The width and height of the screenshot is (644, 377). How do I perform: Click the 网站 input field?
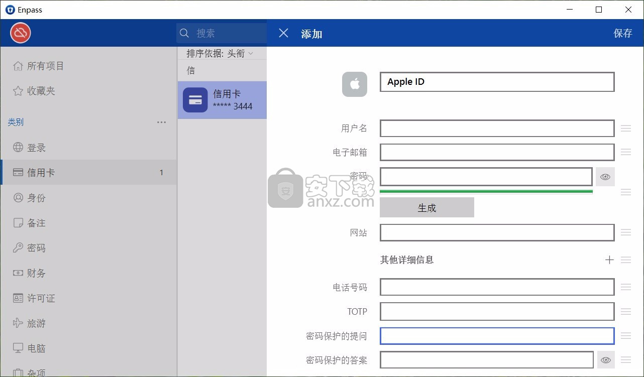click(x=497, y=232)
